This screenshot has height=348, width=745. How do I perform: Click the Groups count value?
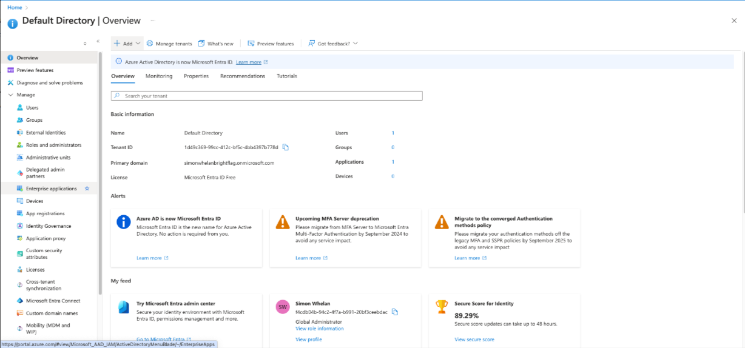pos(393,147)
